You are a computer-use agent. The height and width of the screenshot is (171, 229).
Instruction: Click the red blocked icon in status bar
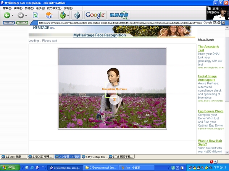[211, 161]
